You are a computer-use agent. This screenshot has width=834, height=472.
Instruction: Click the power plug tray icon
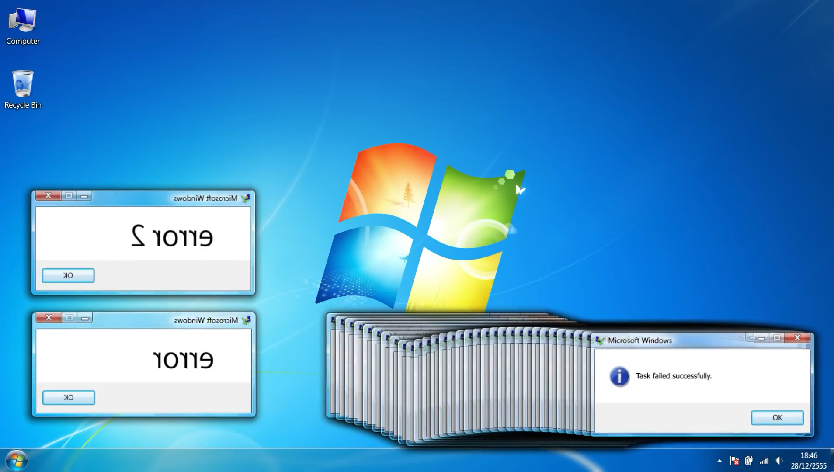[749, 461]
